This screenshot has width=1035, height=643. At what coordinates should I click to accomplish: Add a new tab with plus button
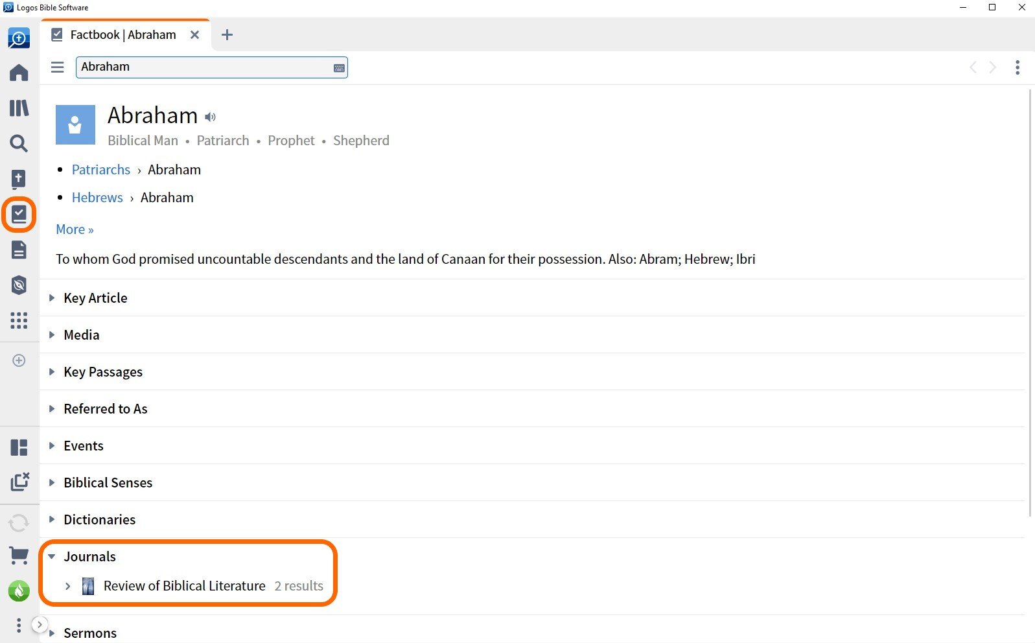point(227,35)
